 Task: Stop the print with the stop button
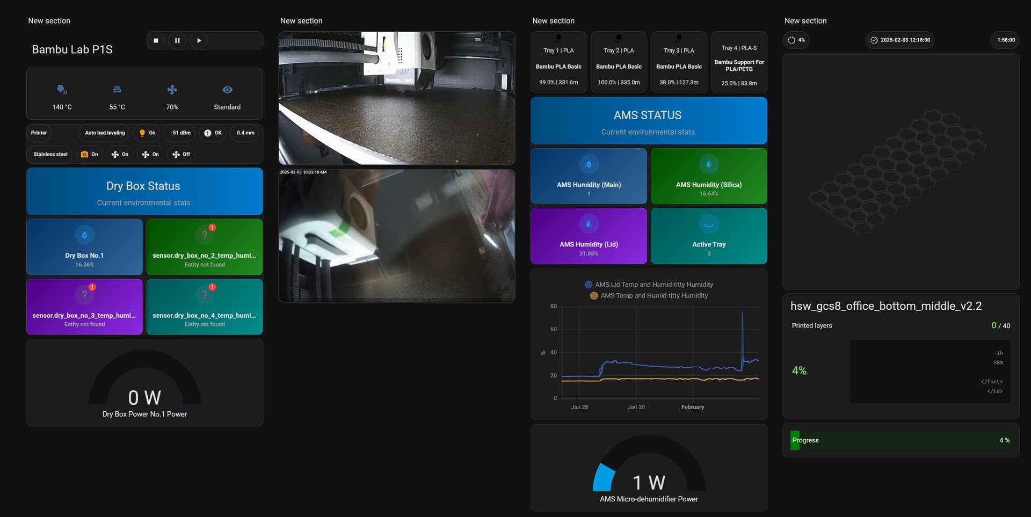pyautogui.click(x=156, y=40)
